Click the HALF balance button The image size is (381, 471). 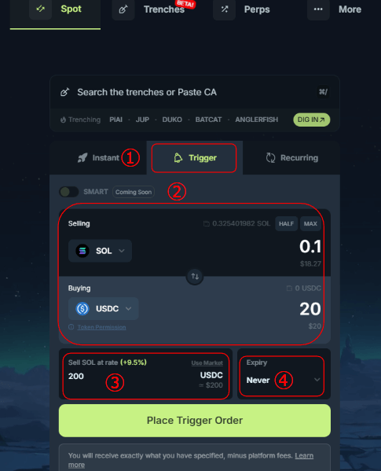(x=287, y=224)
